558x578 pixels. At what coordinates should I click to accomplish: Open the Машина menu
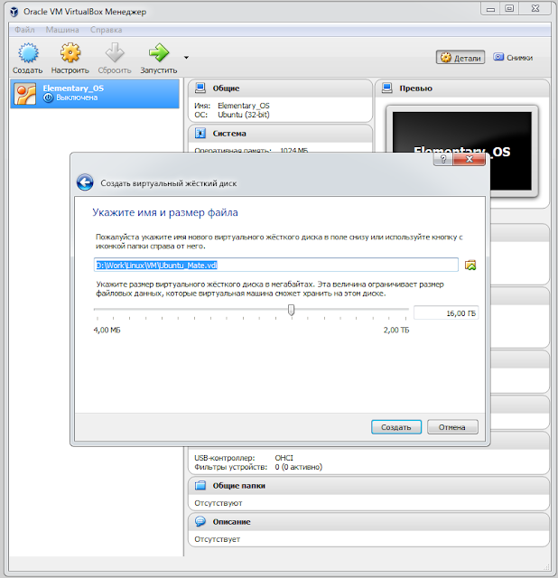pyautogui.click(x=62, y=30)
